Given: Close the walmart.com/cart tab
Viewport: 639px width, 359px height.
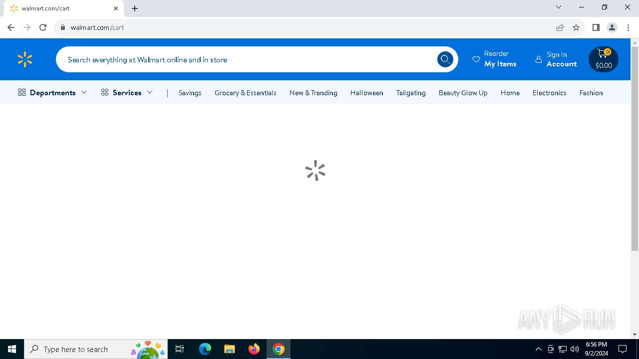Looking at the screenshot, I should tap(116, 8).
